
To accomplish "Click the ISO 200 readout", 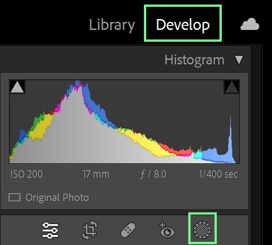I will click(27, 174).
